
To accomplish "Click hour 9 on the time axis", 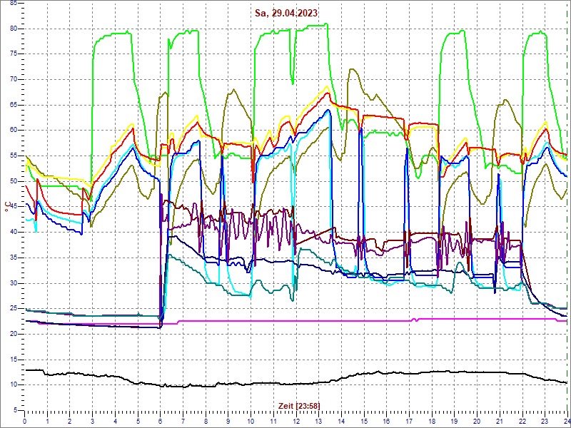I will (x=228, y=421).
